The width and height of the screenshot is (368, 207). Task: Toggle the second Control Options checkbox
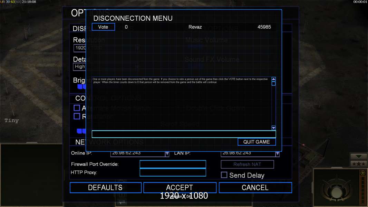point(77,116)
